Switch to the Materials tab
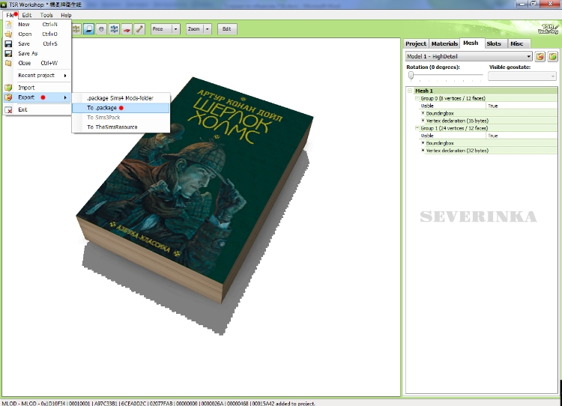This screenshot has width=562, height=406. tap(444, 43)
